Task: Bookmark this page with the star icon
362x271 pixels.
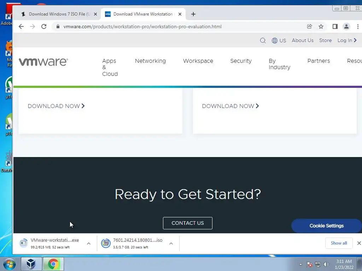Action: (x=321, y=26)
